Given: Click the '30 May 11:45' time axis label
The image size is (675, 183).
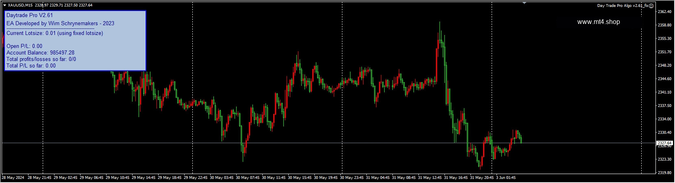Looking at the screenshot, I should (x=274, y=178).
